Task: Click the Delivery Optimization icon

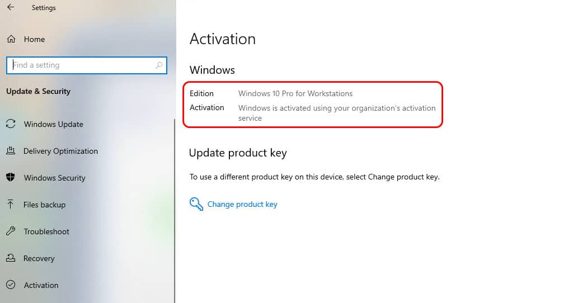Action: 11,151
